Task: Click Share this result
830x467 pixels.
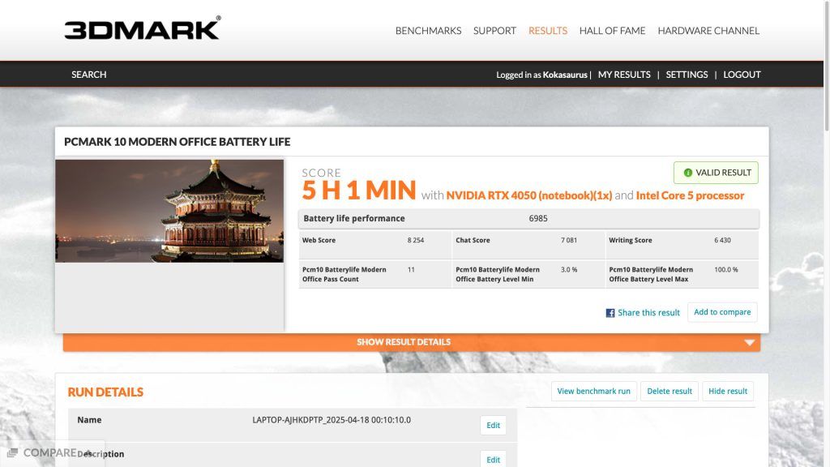Action: (648, 313)
